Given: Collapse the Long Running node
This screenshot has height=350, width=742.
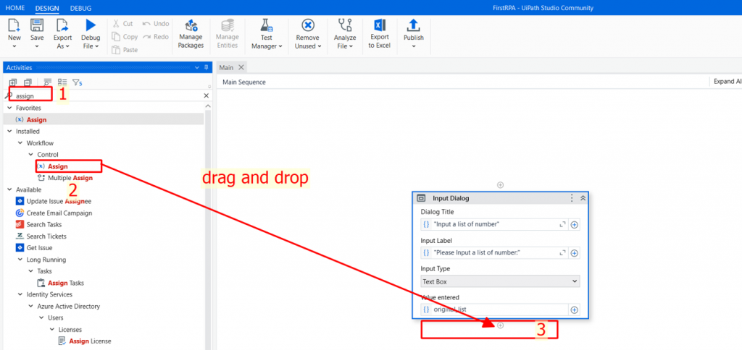Looking at the screenshot, I should coord(20,260).
